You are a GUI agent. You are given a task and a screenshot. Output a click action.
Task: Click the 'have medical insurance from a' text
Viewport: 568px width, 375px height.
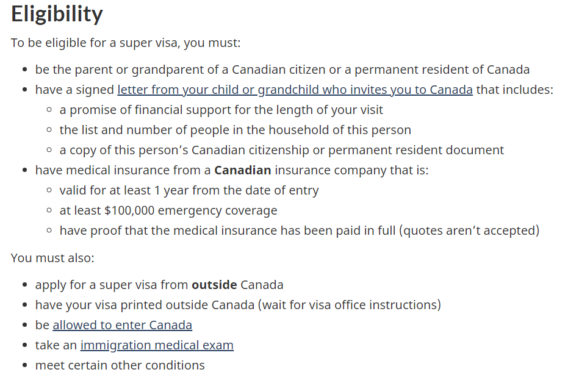tap(123, 170)
